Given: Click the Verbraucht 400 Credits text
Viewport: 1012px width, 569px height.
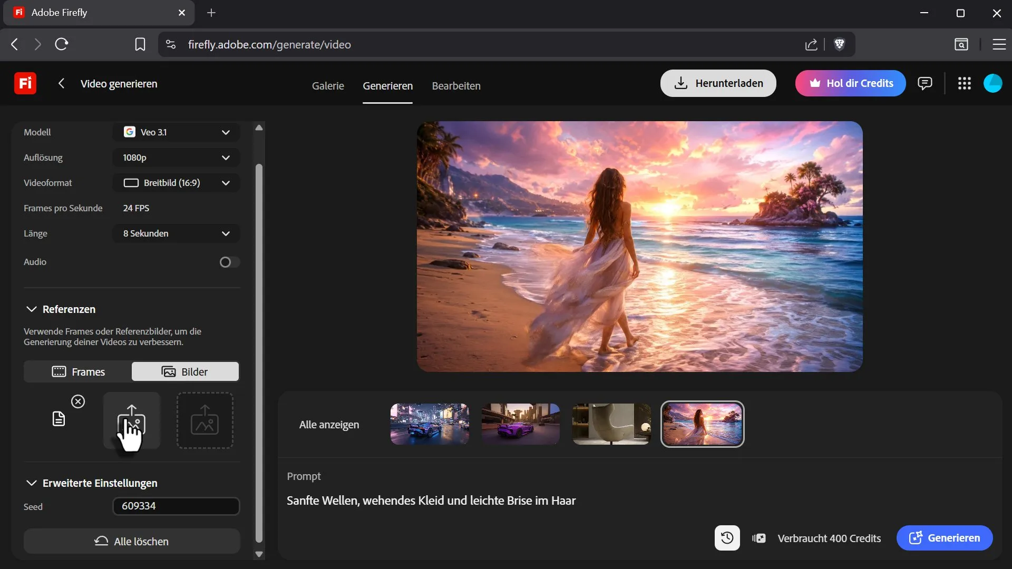Looking at the screenshot, I should [x=829, y=538].
